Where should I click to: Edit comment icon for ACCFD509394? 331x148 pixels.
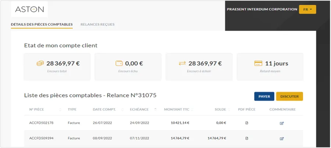click(282, 138)
